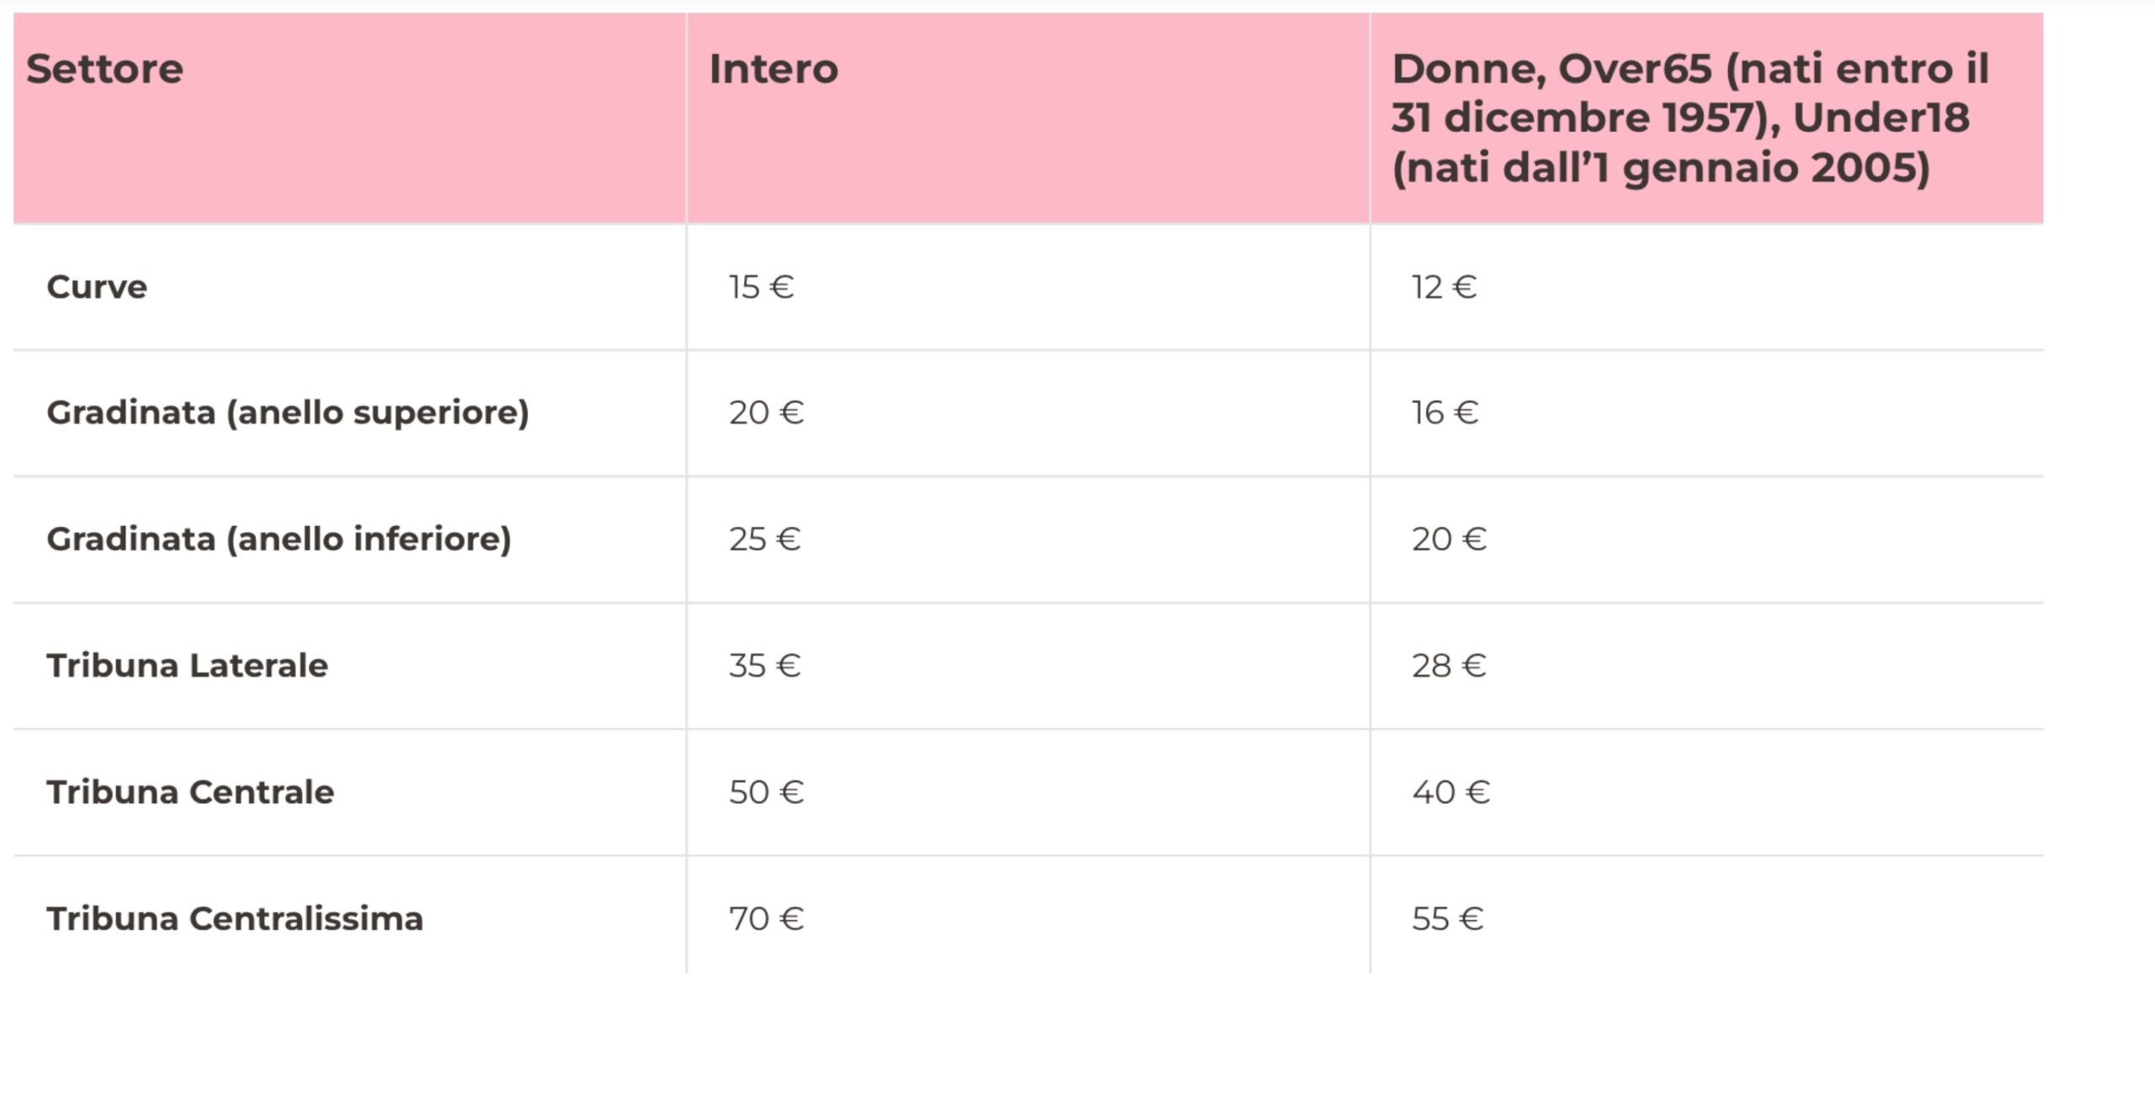Click the 55 € reduced price cell
The height and width of the screenshot is (1107, 2155).
pos(1447,918)
